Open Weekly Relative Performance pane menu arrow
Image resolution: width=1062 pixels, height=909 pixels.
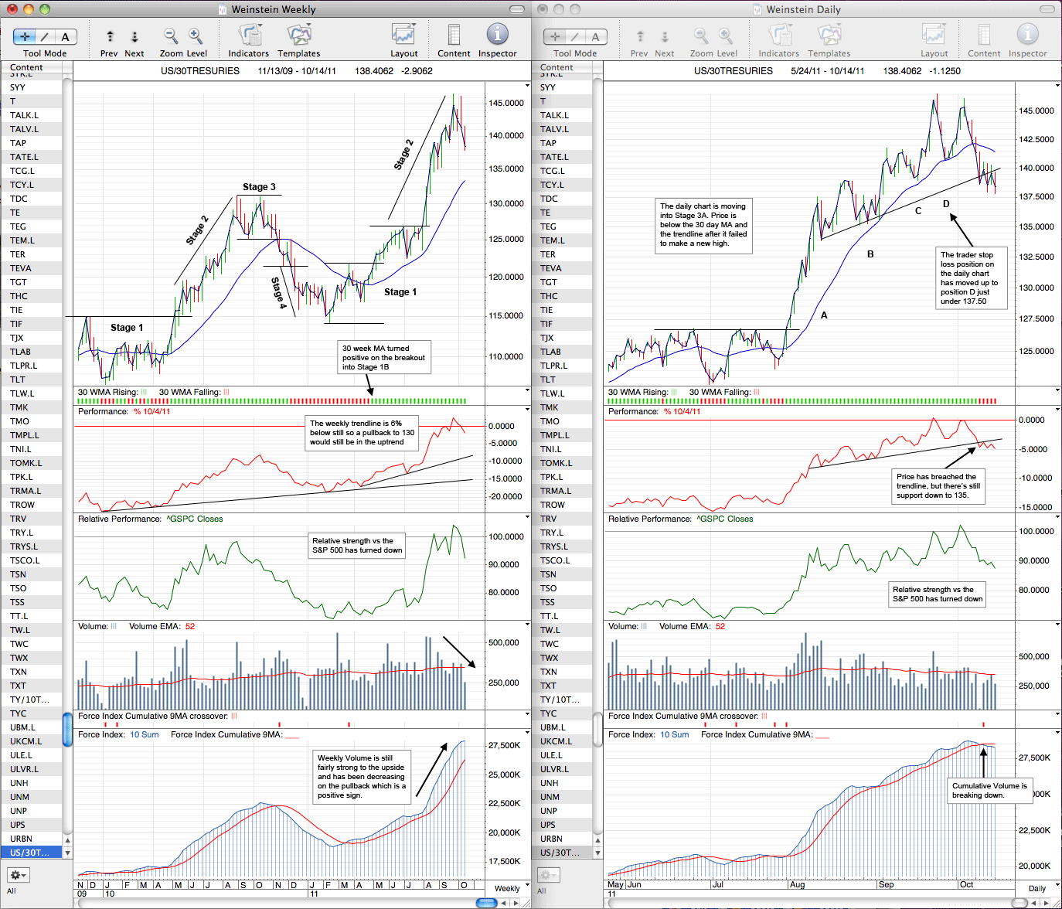tap(527, 517)
